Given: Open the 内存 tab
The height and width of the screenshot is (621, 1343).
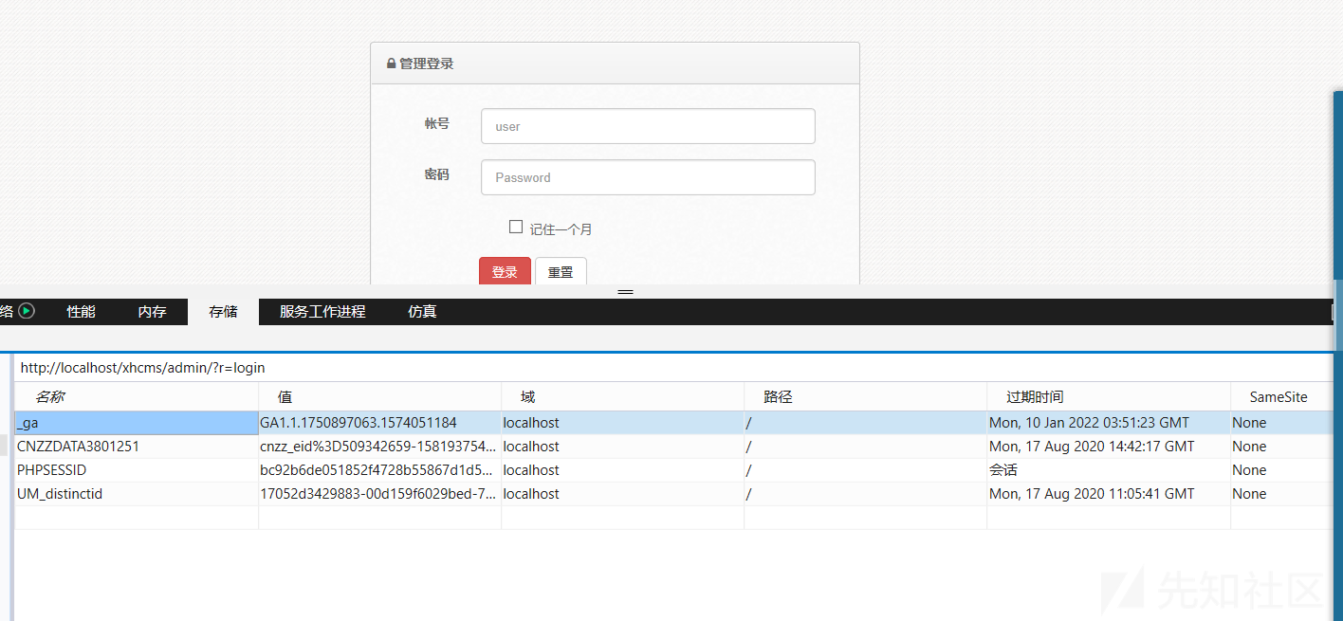Looking at the screenshot, I should pyautogui.click(x=152, y=311).
